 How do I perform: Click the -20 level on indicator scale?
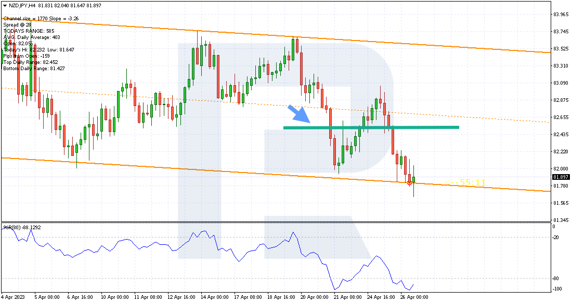[555, 238]
